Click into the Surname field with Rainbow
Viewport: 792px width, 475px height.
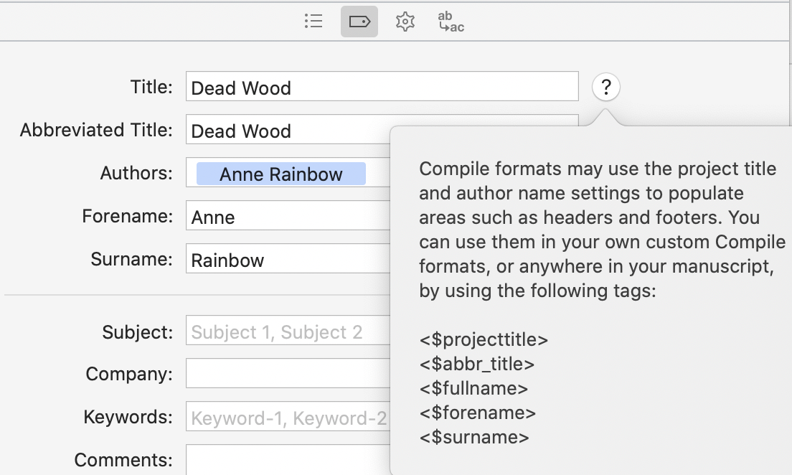[x=288, y=259]
